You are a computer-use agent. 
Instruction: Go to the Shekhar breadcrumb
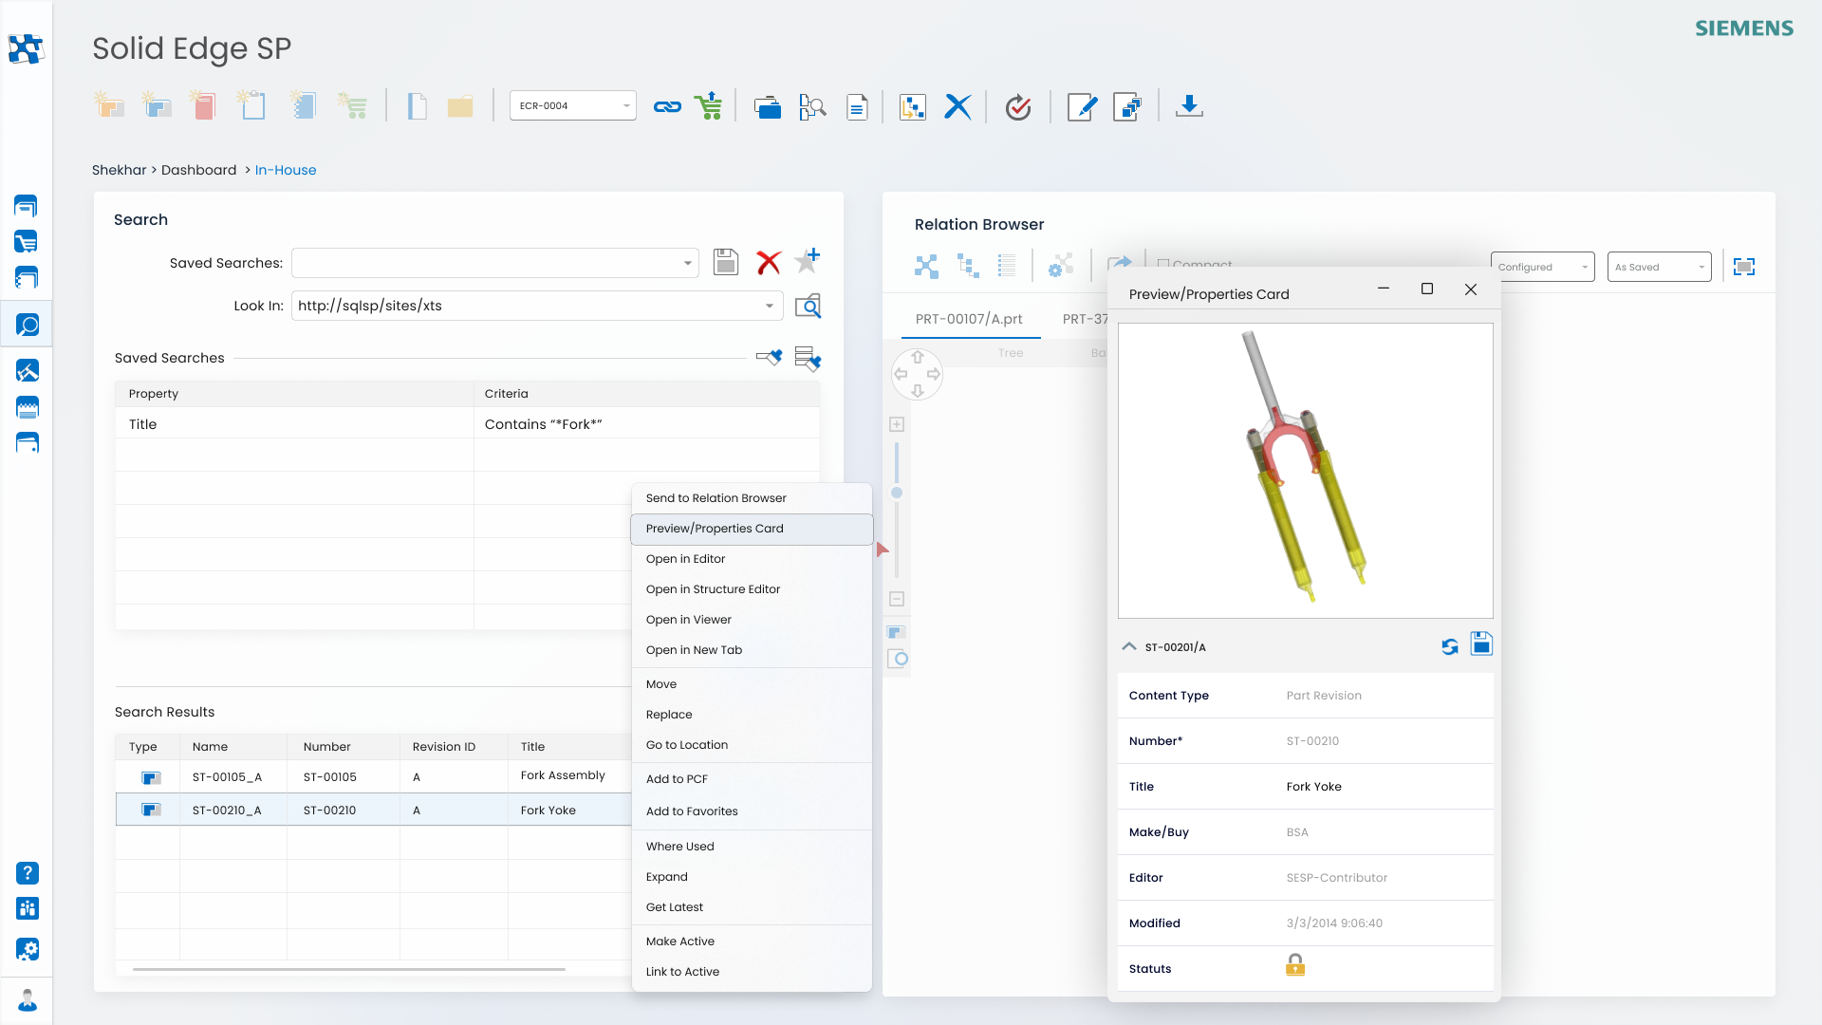tap(120, 170)
